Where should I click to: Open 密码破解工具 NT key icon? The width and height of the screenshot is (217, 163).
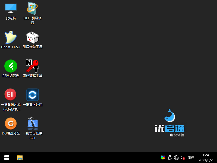pos(33,66)
